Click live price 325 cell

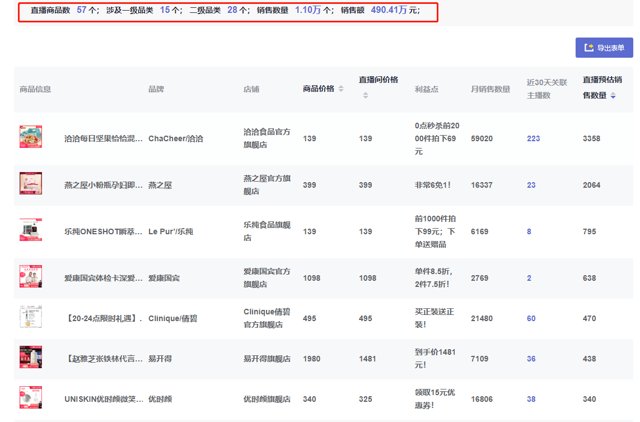(x=365, y=399)
